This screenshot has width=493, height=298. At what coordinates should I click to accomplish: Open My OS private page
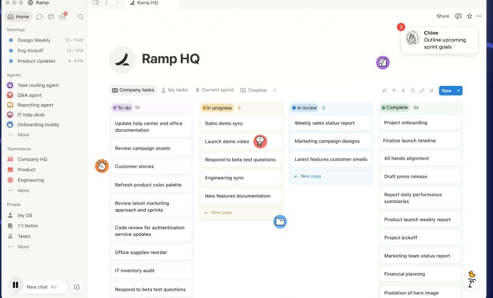[x=25, y=216]
